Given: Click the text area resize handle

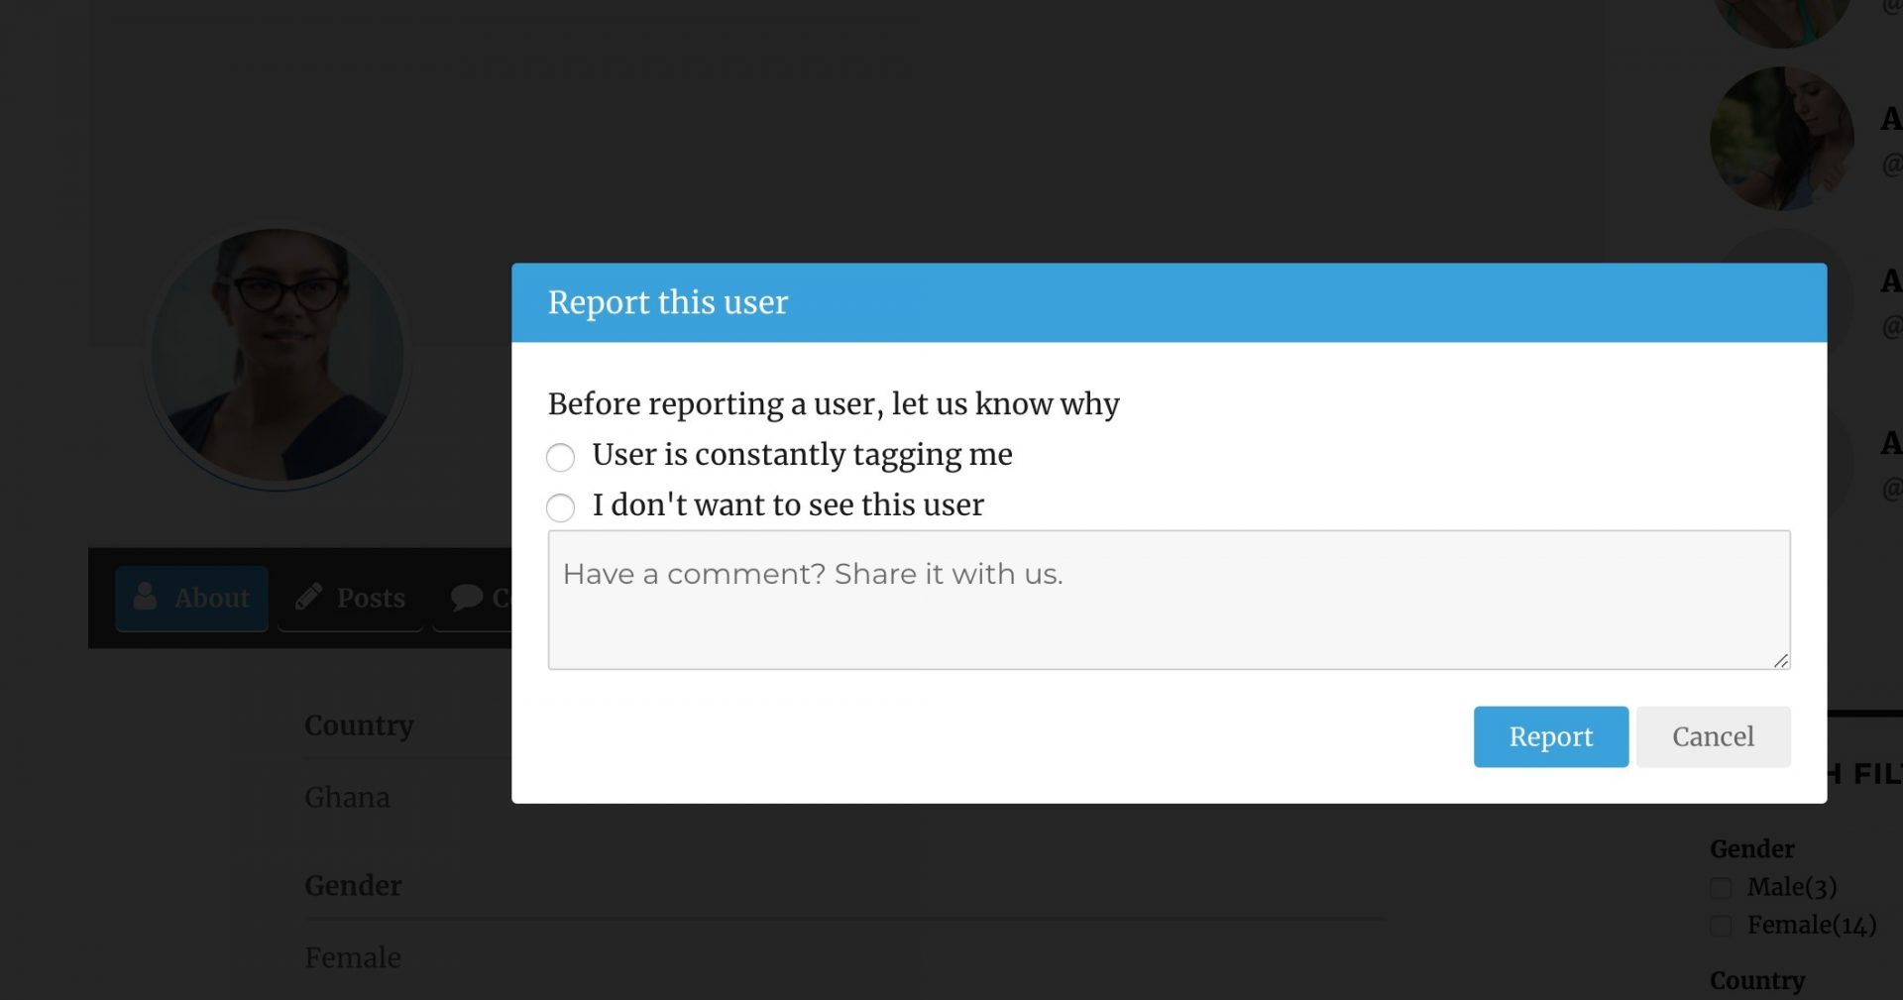Looking at the screenshot, I should point(1780,660).
